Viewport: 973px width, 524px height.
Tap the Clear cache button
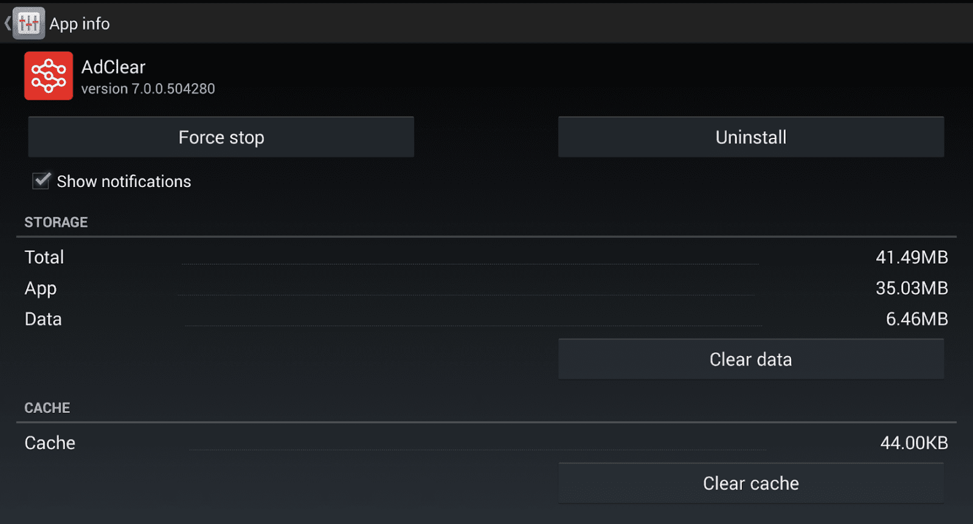(x=750, y=483)
